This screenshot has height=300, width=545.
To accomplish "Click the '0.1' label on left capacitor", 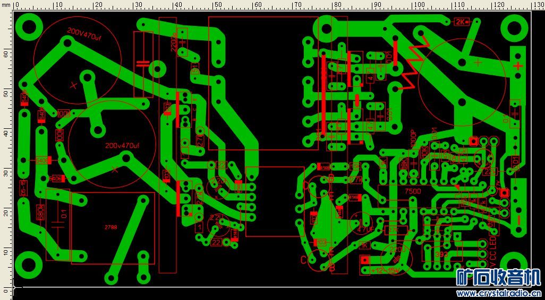I will pyautogui.click(x=64, y=214).
